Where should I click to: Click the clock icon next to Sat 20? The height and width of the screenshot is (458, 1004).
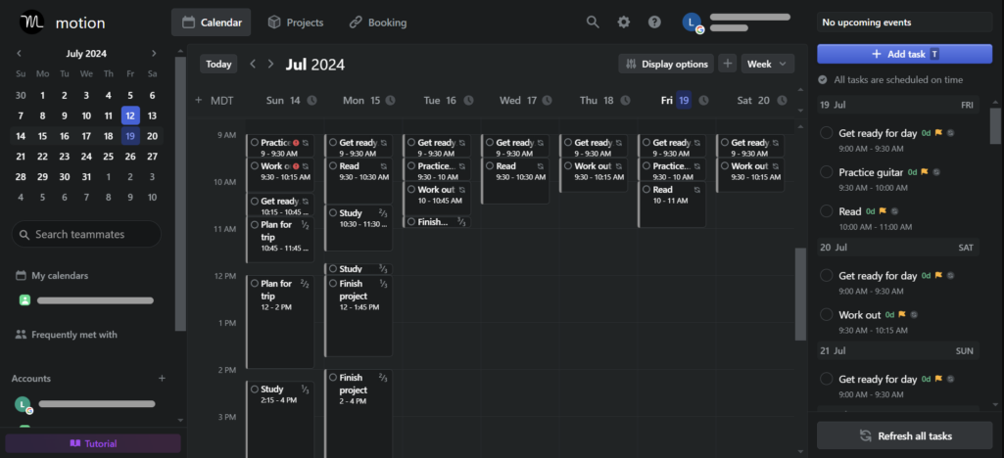(782, 101)
